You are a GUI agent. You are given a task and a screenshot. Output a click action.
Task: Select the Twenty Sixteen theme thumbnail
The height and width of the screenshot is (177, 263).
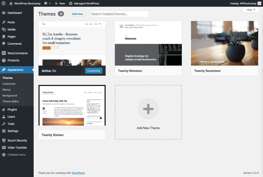coord(72,105)
